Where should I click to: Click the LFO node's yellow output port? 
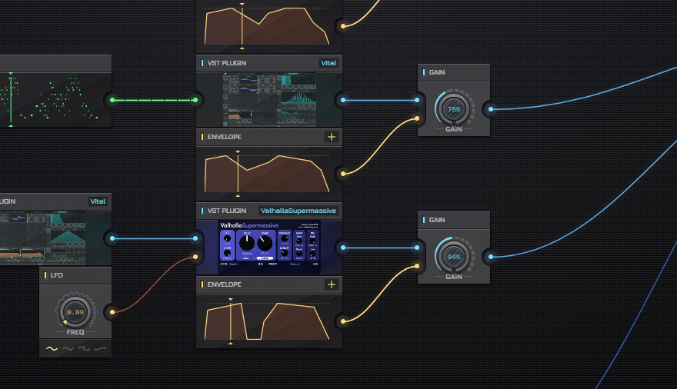112,312
